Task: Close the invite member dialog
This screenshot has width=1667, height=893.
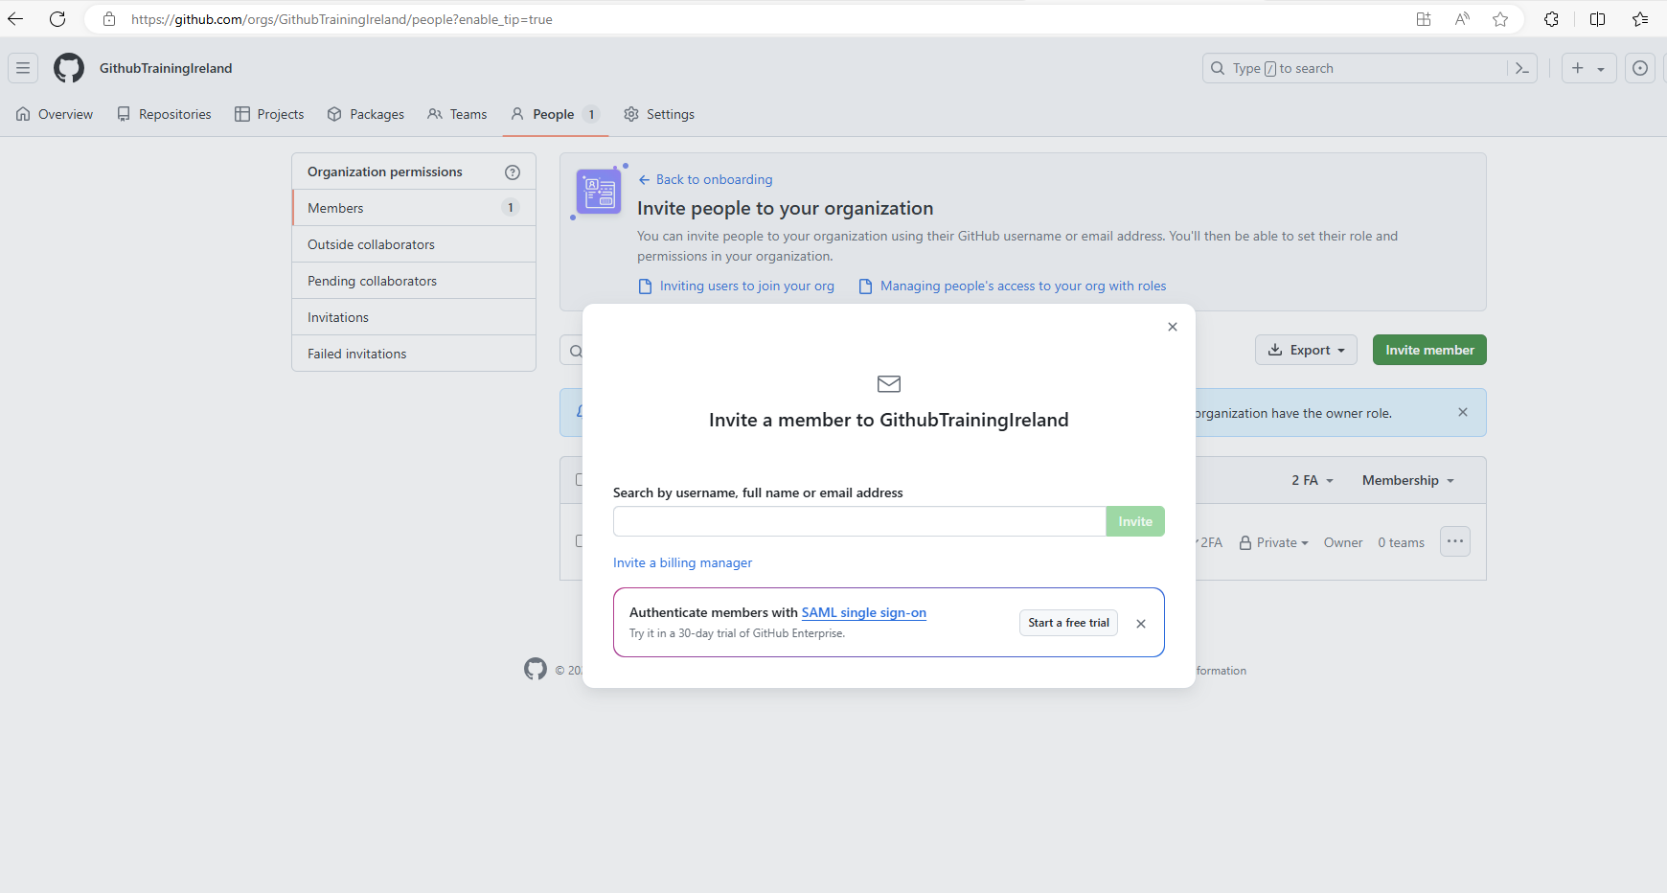Action: (1173, 327)
